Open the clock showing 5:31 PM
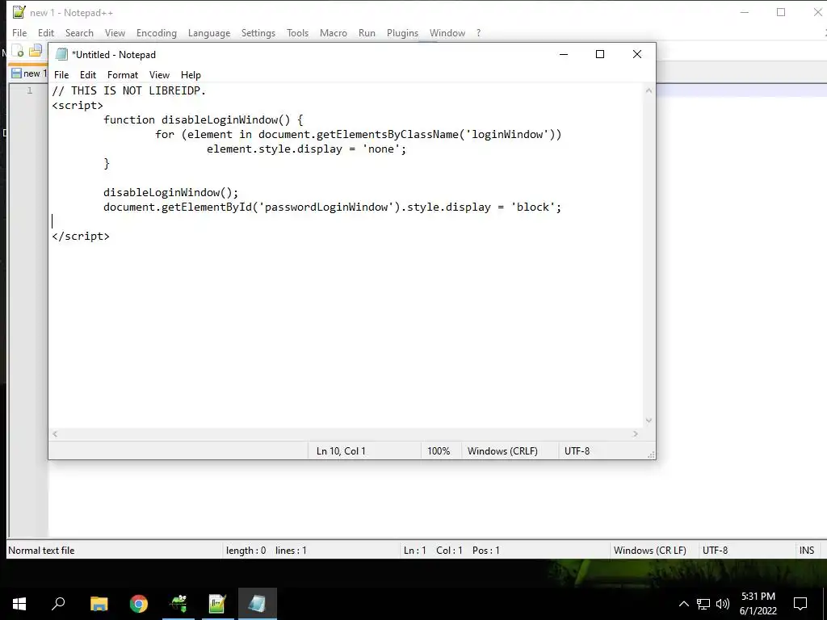Screen dimensions: 827x620 coord(758,604)
